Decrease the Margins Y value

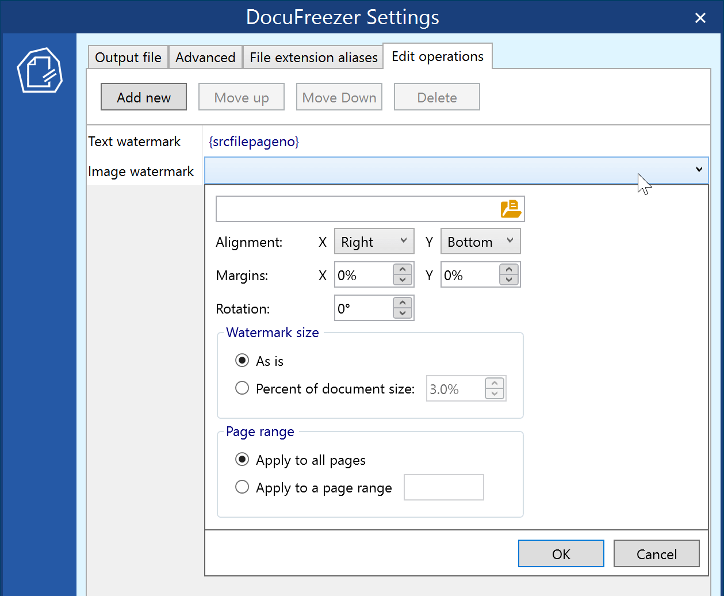[x=509, y=280]
